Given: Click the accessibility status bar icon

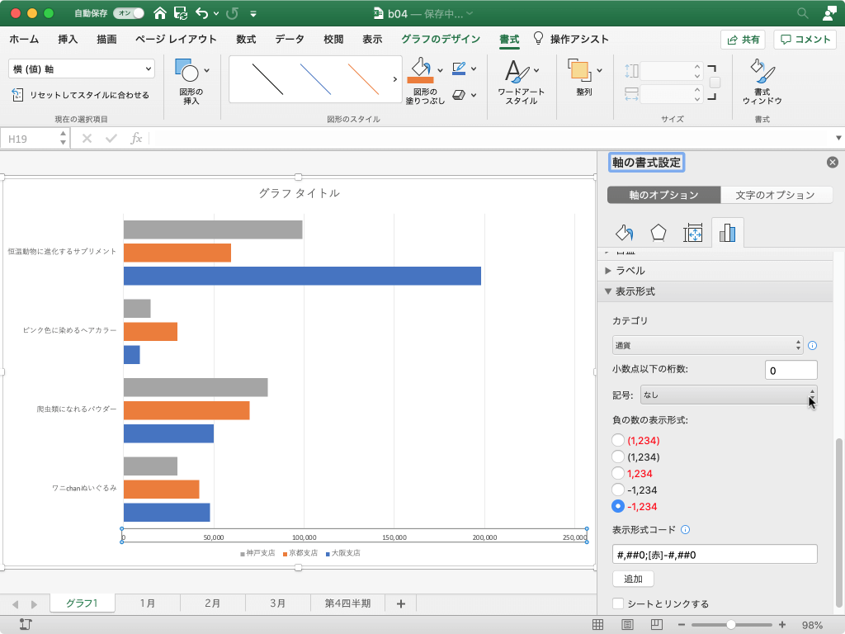Looking at the screenshot, I should point(25,624).
